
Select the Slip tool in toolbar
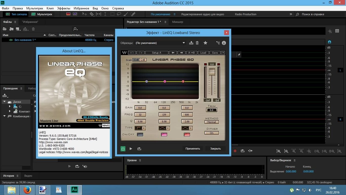point(99,14)
